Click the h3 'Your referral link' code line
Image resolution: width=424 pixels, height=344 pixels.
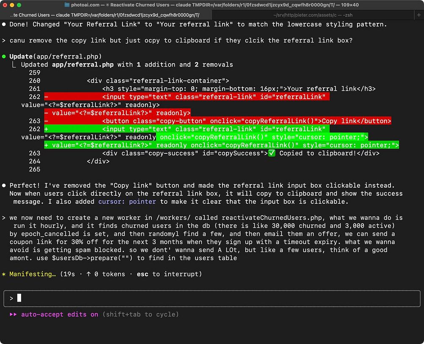click(239, 89)
